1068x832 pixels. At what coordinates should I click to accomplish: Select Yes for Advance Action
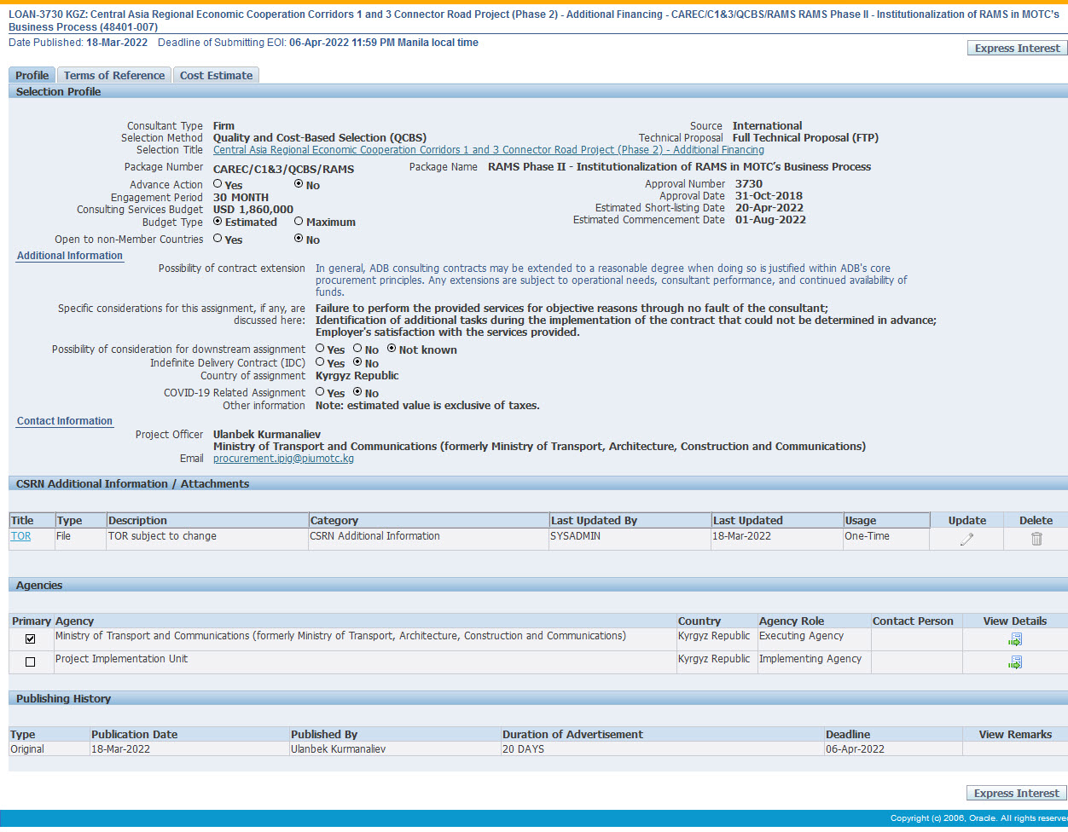(x=218, y=183)
